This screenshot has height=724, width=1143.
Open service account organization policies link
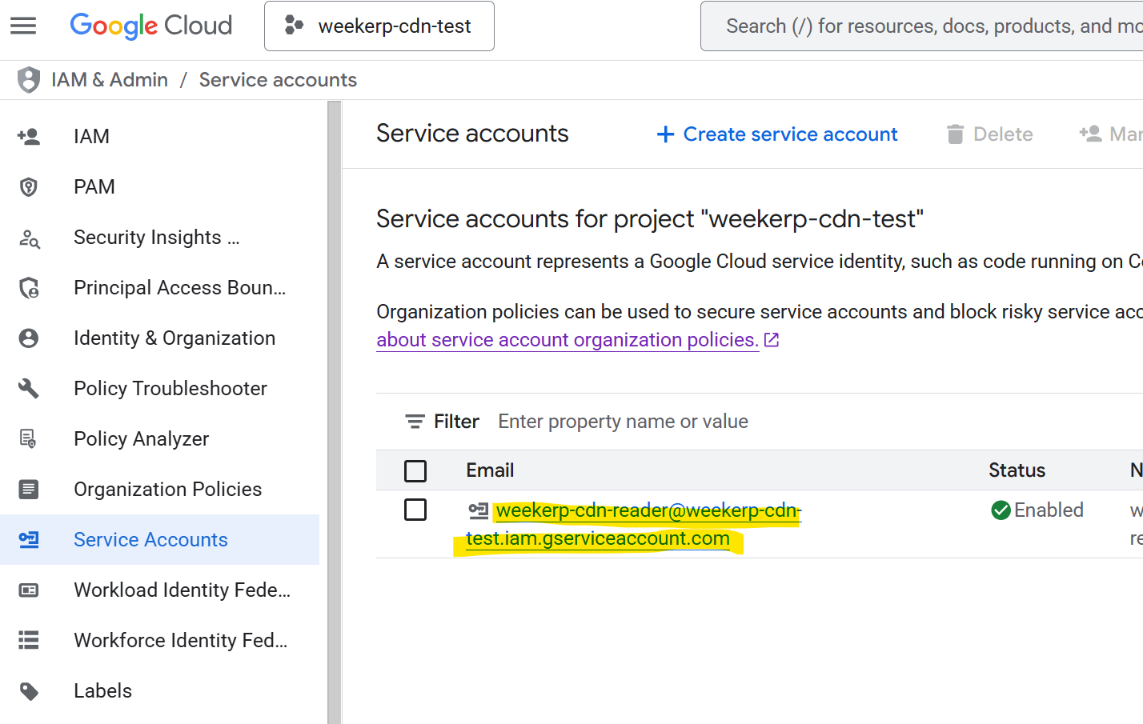[567, 340]
